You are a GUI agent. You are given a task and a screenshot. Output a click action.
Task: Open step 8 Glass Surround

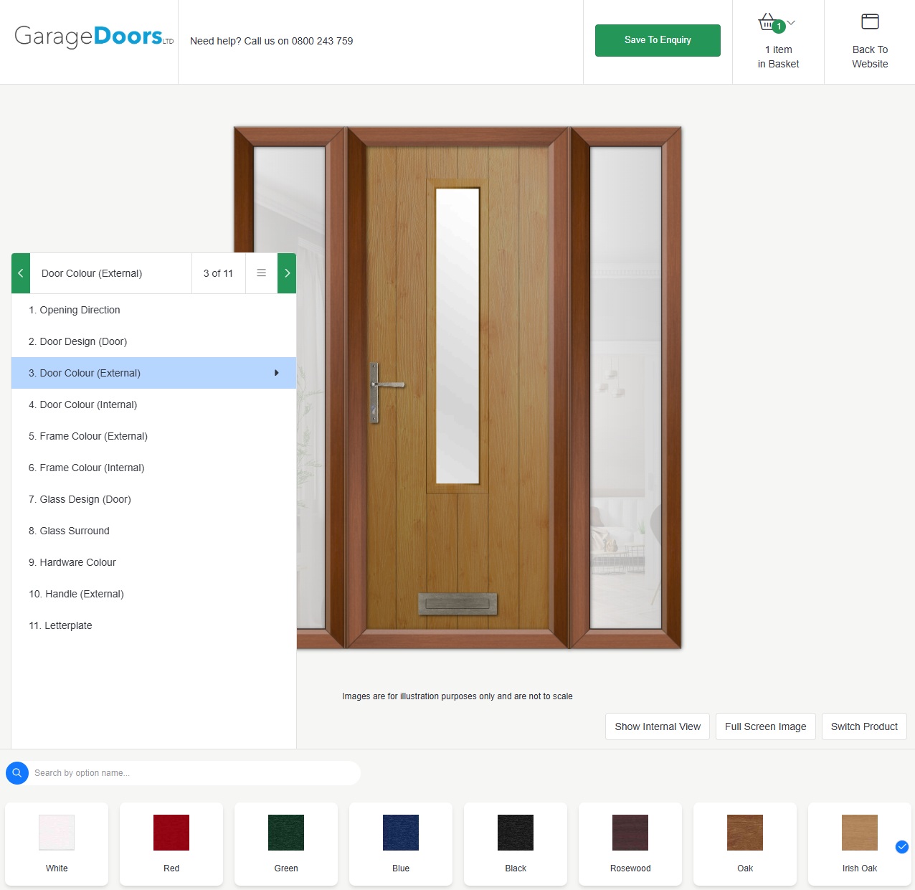[153, 531]
